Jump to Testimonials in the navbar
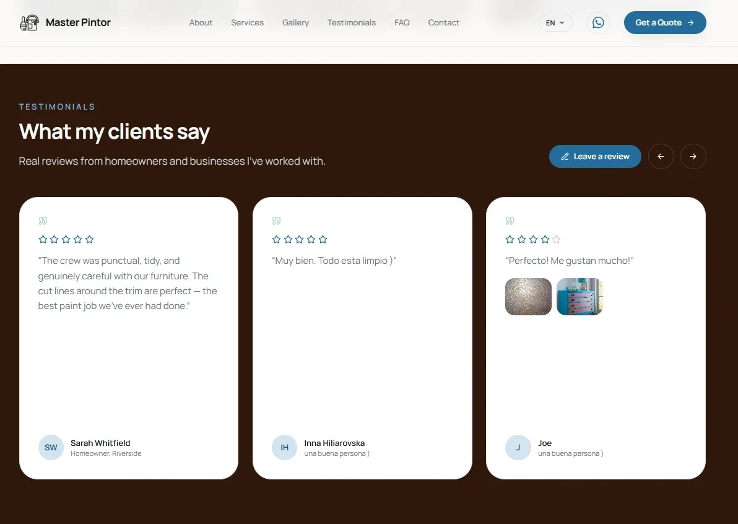This screenshot has height=524, width=738. [352, 22]
